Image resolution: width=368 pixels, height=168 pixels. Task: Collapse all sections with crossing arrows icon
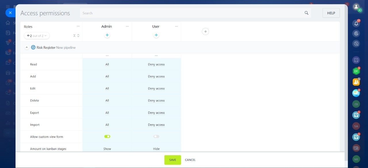[x=74, y=36]
